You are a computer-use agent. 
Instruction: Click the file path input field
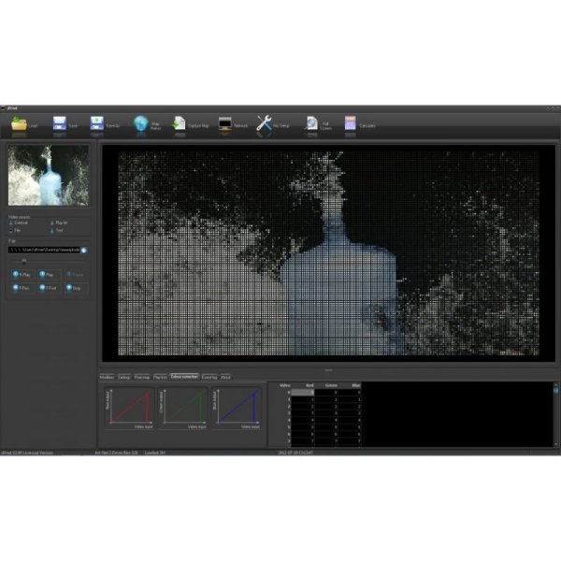44,250
